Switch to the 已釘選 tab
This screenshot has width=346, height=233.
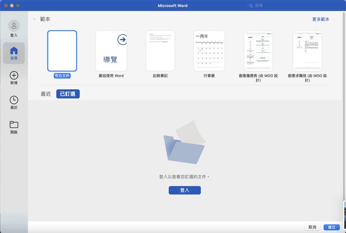tap(68, 94)
